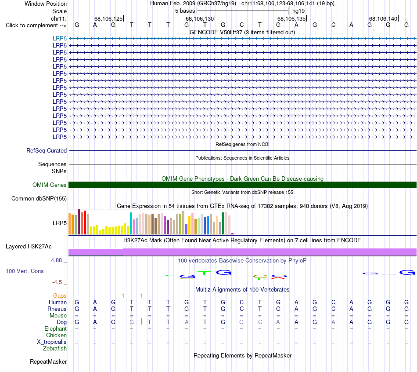Click the faded C base in Dog row

[260, 322]
